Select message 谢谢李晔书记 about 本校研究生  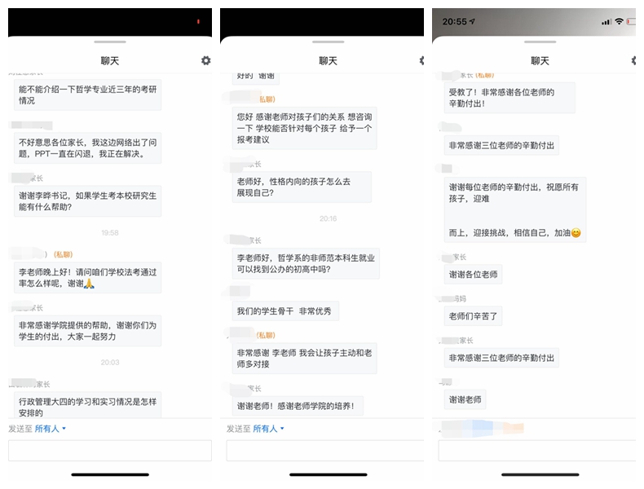tap(87, 201)
